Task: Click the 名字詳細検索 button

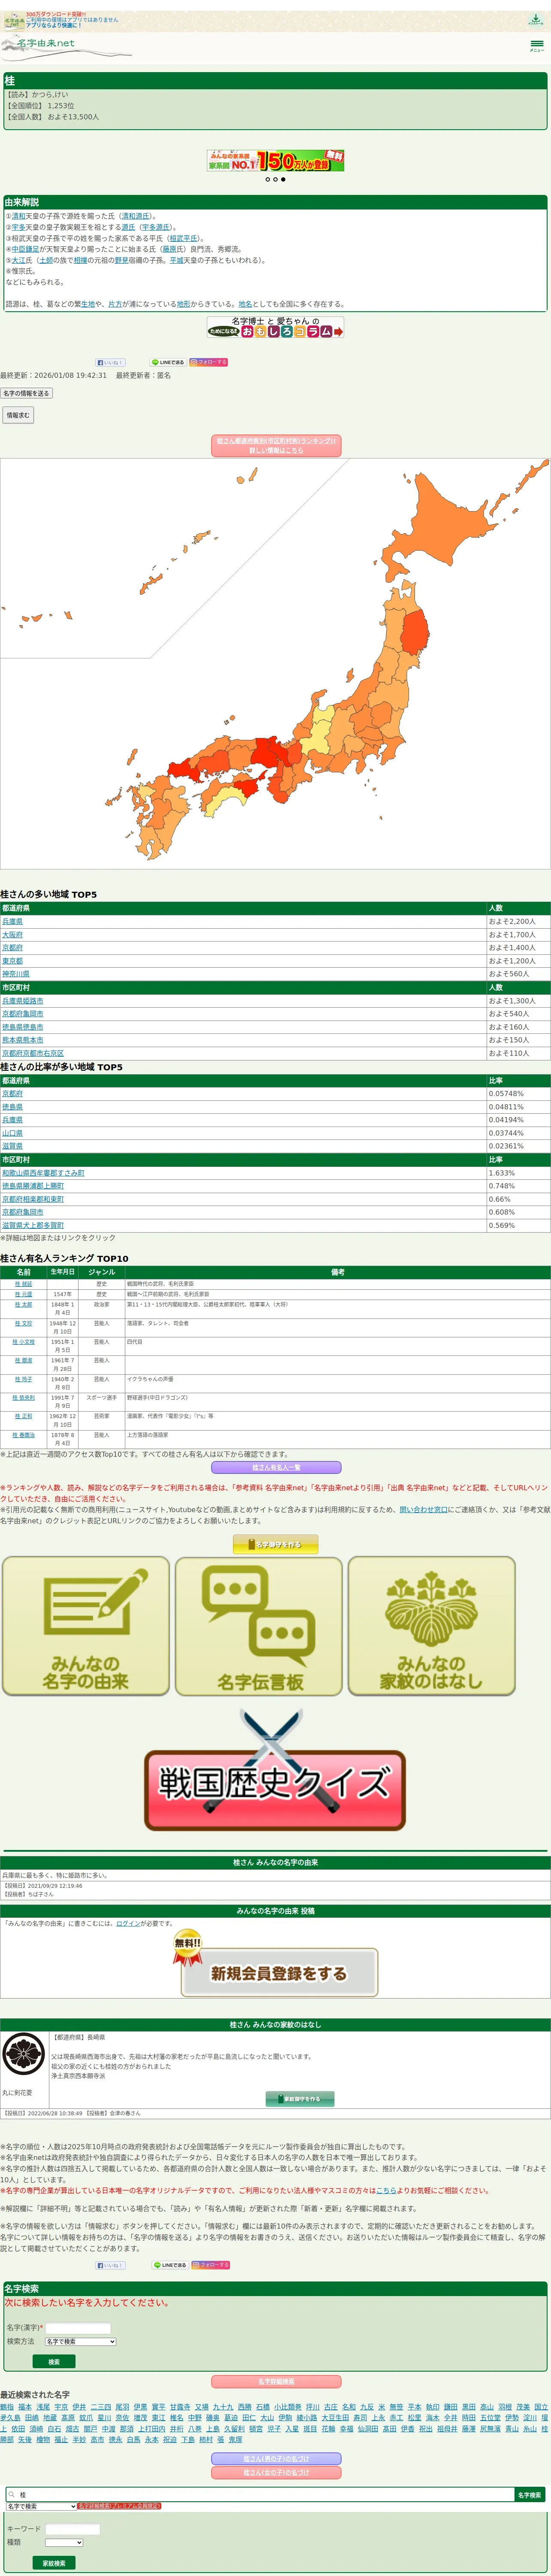Action: [276, 2382]
